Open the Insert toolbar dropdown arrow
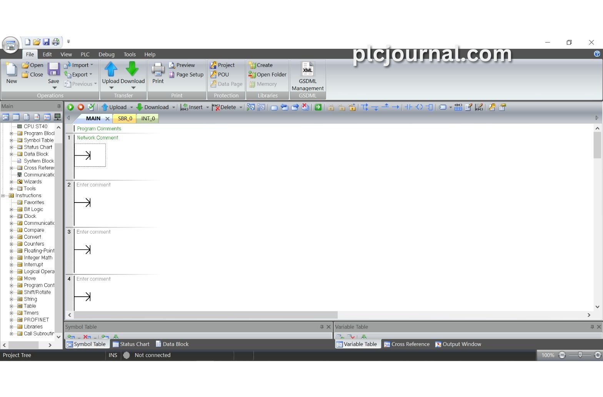The width and height of the screenshot is (603, 397). click(x=207, y=107)
